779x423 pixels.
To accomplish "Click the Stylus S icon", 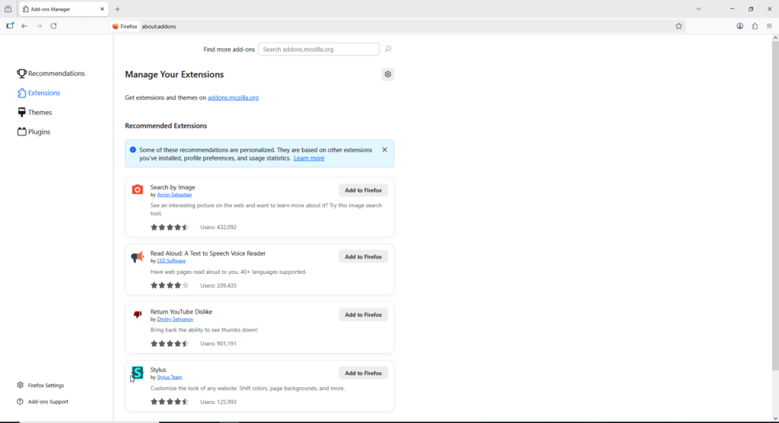I will [x=138, y=372].
